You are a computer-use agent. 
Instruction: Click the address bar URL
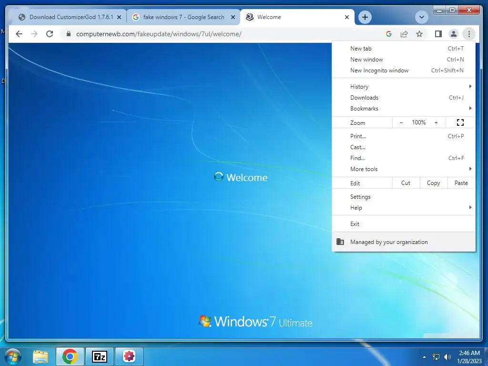tap(159, 34)
